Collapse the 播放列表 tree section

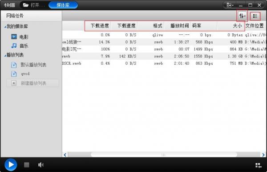[5, 55]
